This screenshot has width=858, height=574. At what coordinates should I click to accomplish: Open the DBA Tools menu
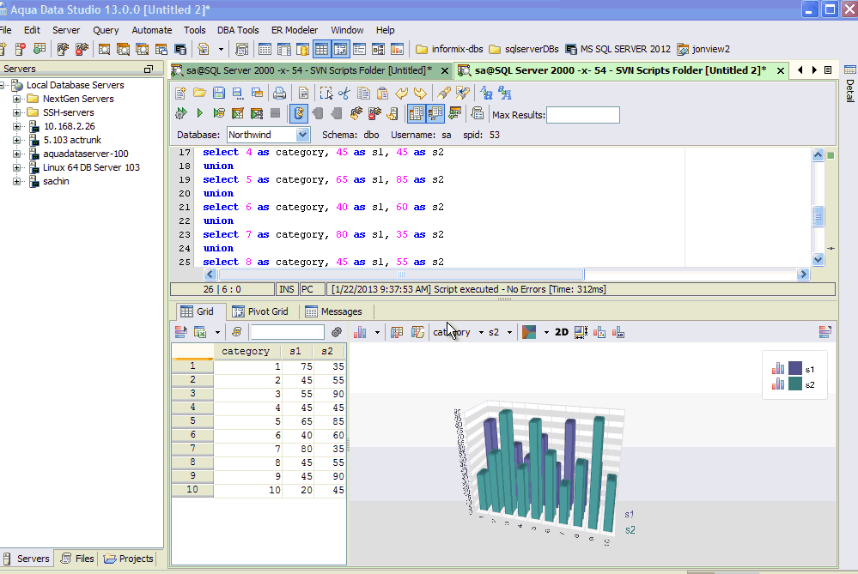pyautogui.click(x=238, y=30)
